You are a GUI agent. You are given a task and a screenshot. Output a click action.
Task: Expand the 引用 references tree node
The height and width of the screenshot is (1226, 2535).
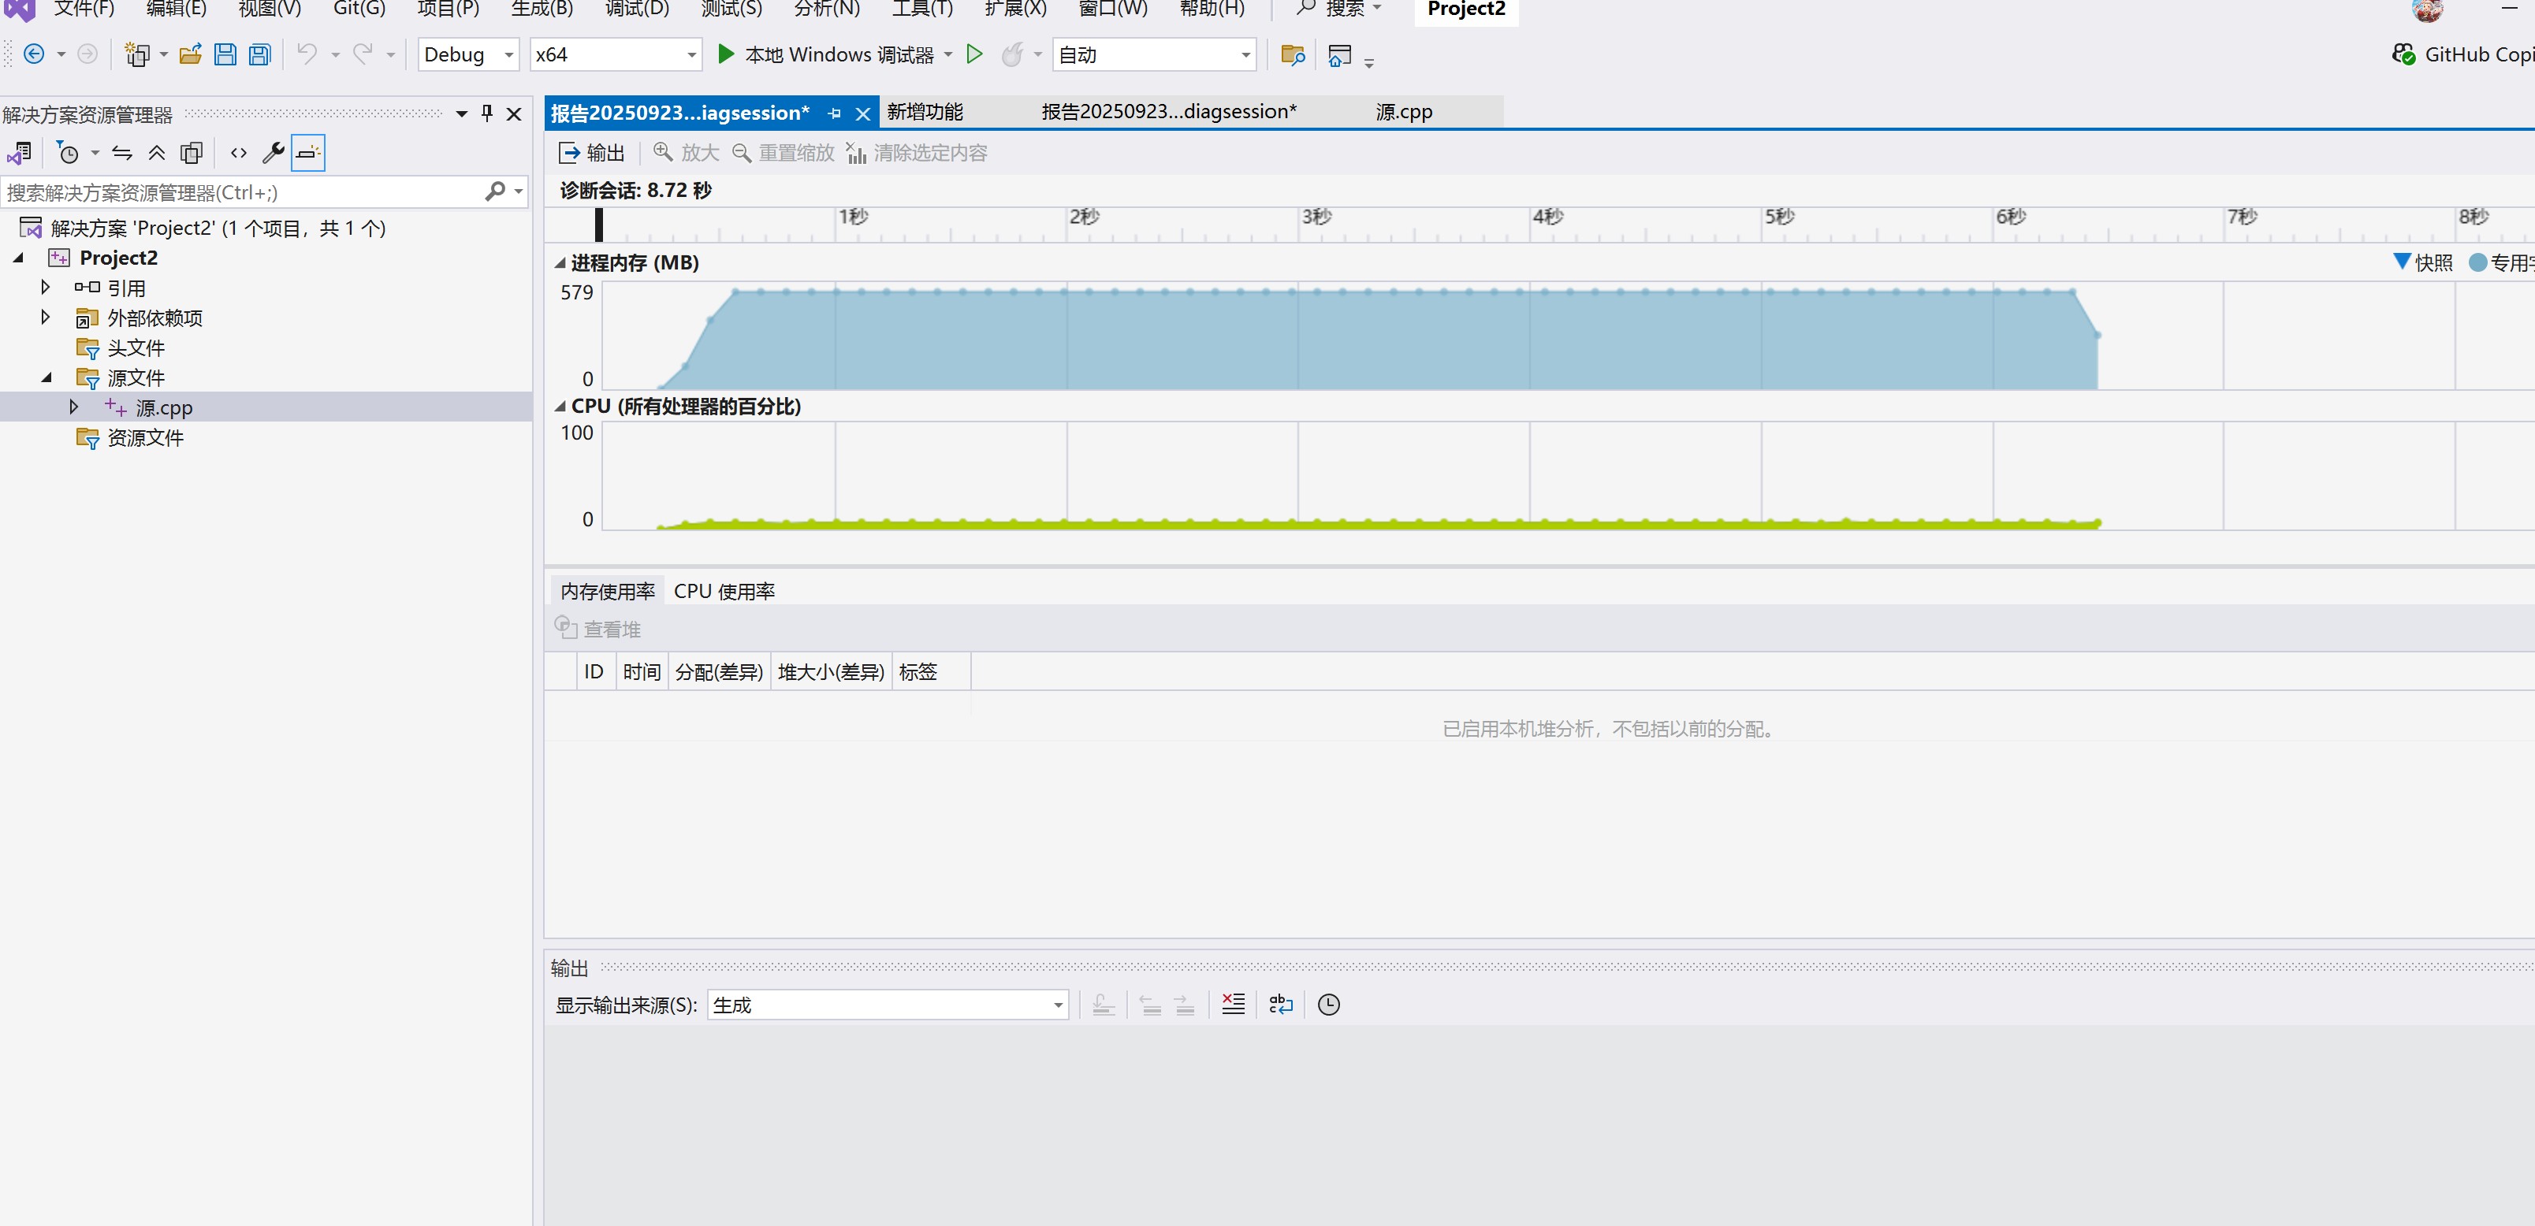45,288
